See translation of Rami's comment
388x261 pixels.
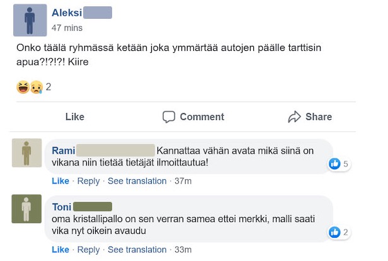[137, 181]
